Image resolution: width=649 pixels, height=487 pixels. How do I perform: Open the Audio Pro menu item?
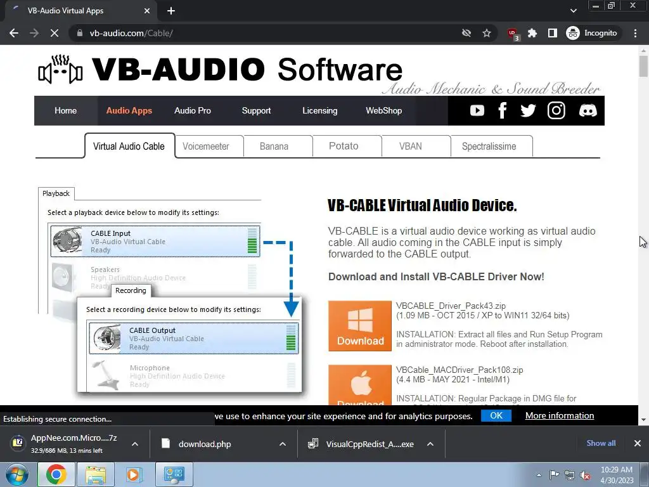click(193, 110)
